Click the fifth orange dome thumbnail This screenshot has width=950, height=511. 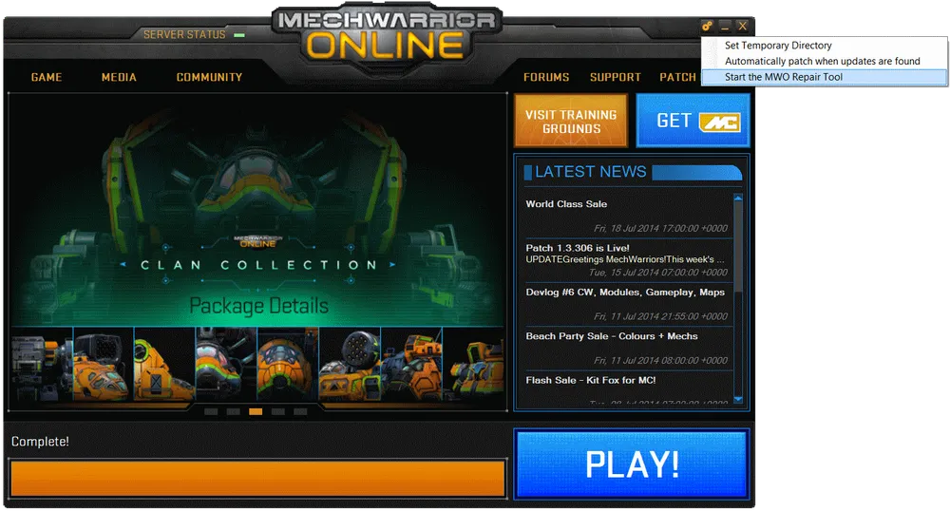point(289,364)
